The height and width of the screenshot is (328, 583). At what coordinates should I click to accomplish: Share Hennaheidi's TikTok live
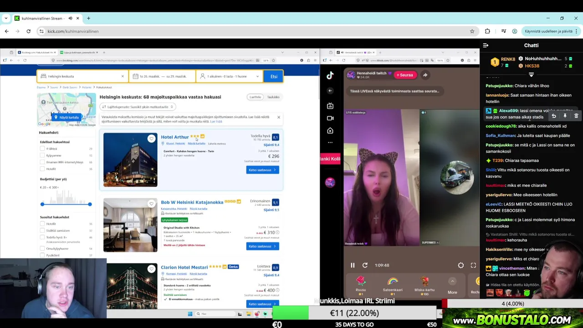pyautogui.click(x=425, y=75)
